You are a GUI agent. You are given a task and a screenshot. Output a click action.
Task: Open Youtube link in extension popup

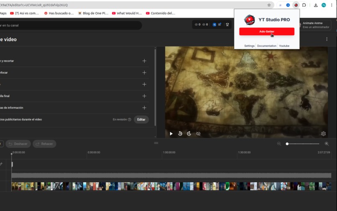pyautogui.click(x=284, y=46)
